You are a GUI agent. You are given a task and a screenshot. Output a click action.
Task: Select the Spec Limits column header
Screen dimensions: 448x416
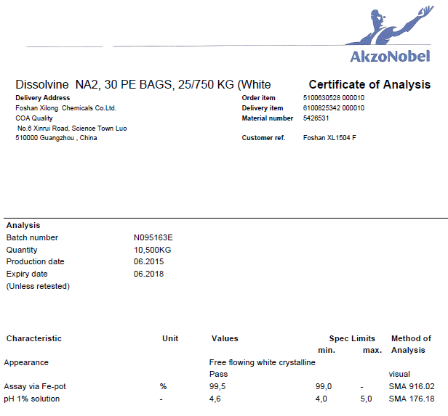(x=352, y=338)
